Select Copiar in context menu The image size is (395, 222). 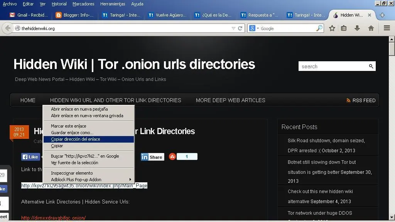pyautogui.click(x=89, y=146)
